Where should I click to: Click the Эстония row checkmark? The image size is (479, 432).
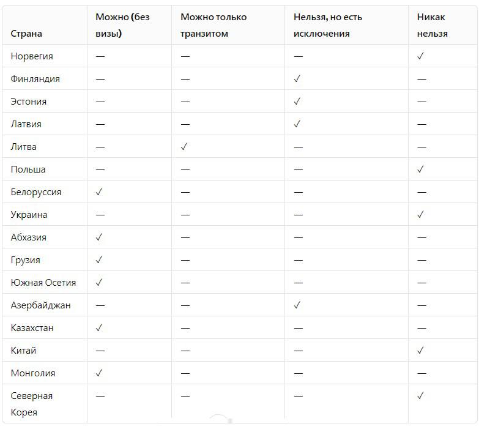(x=297, y=102)
